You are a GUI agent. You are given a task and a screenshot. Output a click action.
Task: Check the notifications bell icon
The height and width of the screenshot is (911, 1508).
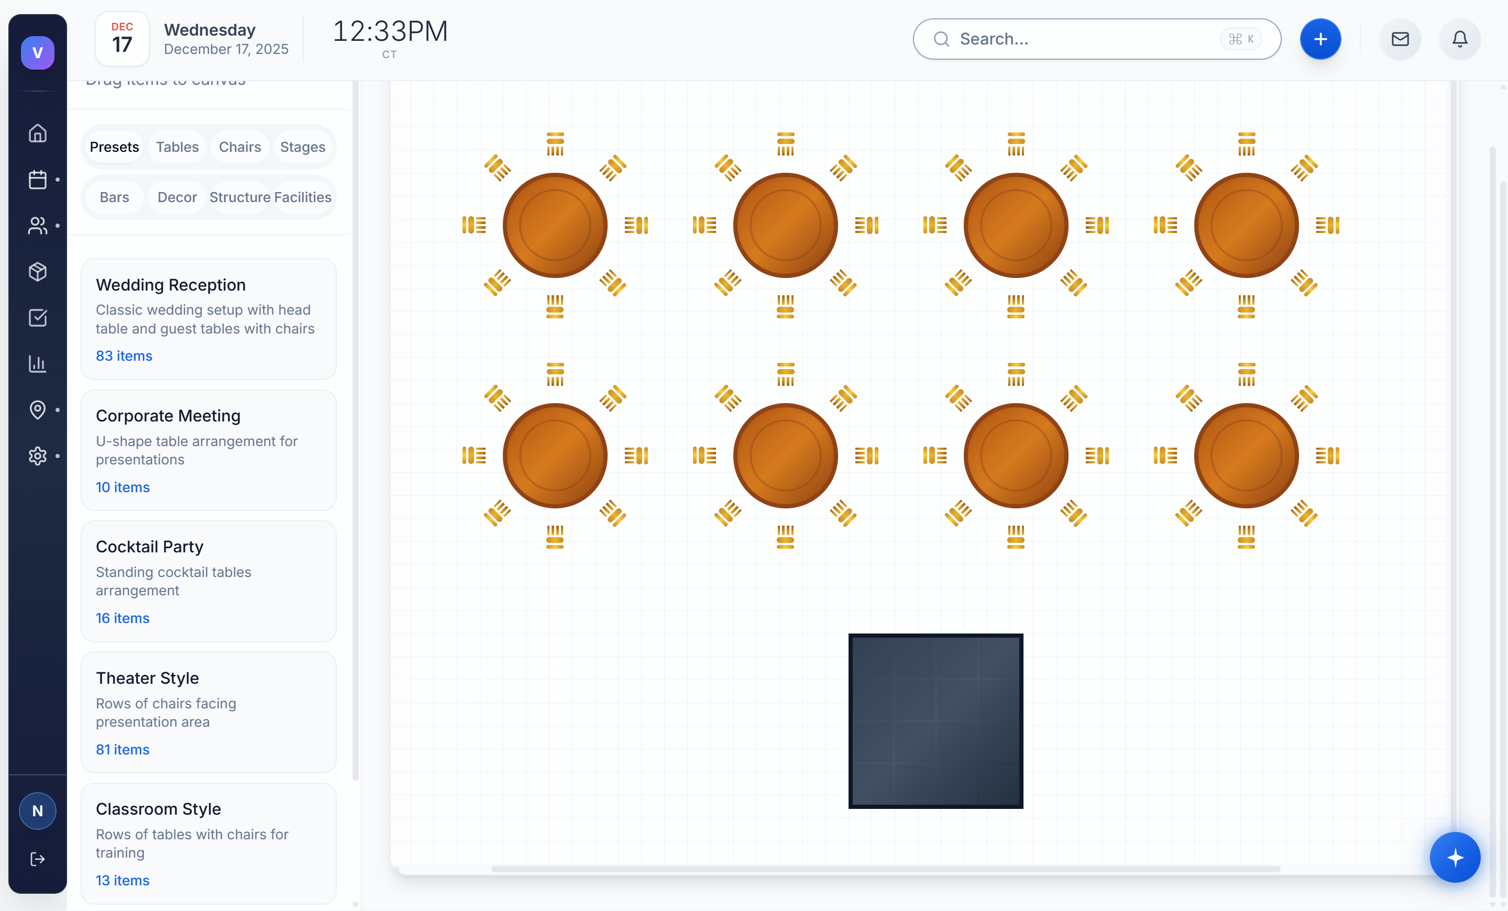click(1460, 39)
